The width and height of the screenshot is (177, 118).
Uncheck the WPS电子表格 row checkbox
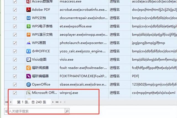[x=15, y=26]
